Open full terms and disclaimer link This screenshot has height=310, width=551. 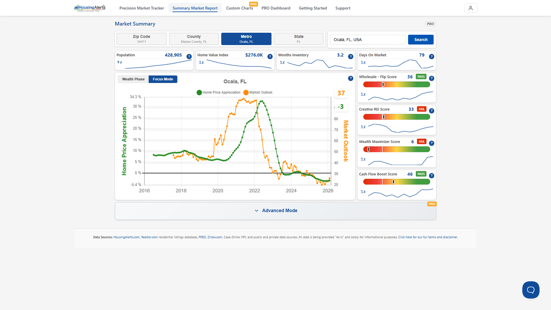[428, 237]
